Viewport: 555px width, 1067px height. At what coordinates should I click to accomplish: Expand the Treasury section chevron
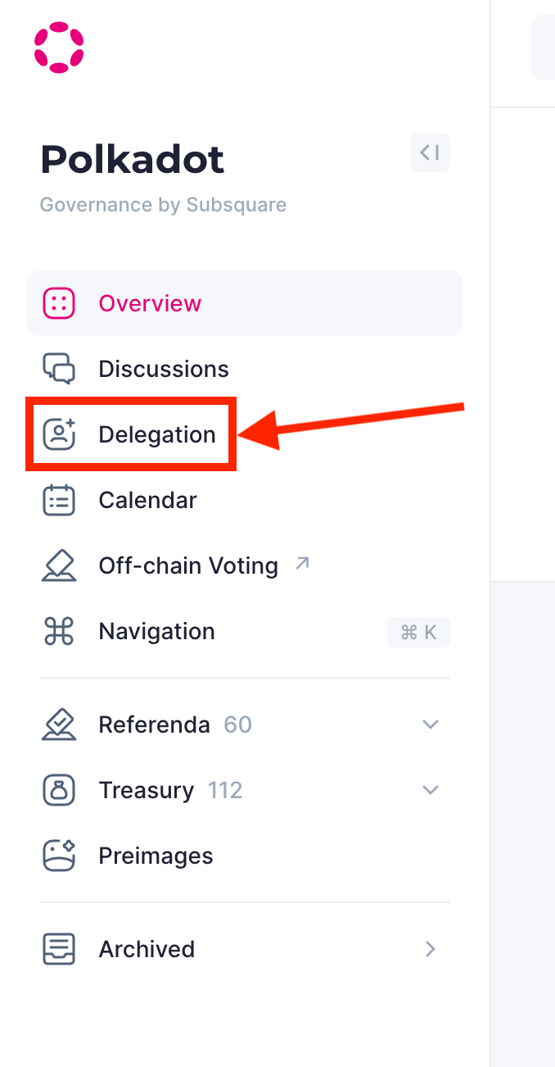click(x=431, y=790)
